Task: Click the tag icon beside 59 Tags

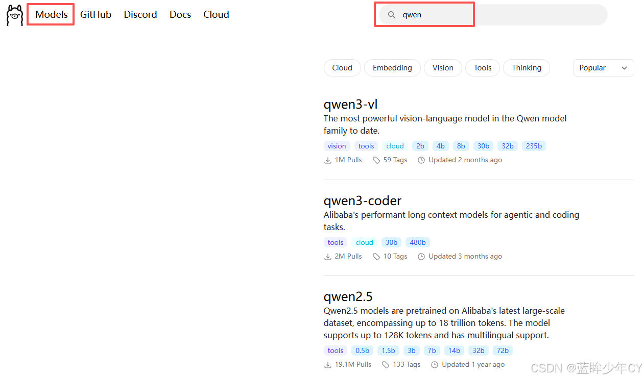Action: (x=376, y=160)
